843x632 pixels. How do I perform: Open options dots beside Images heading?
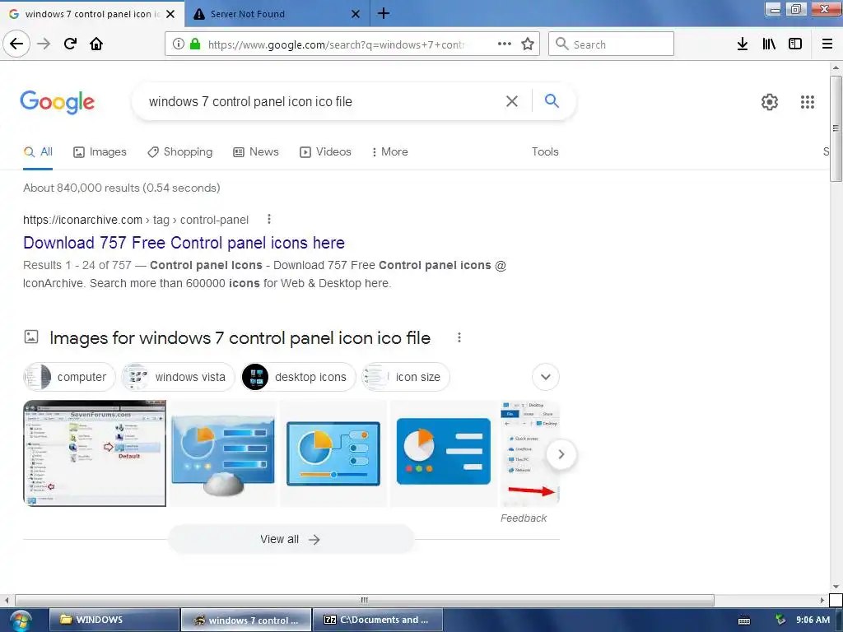pos(459,337)
